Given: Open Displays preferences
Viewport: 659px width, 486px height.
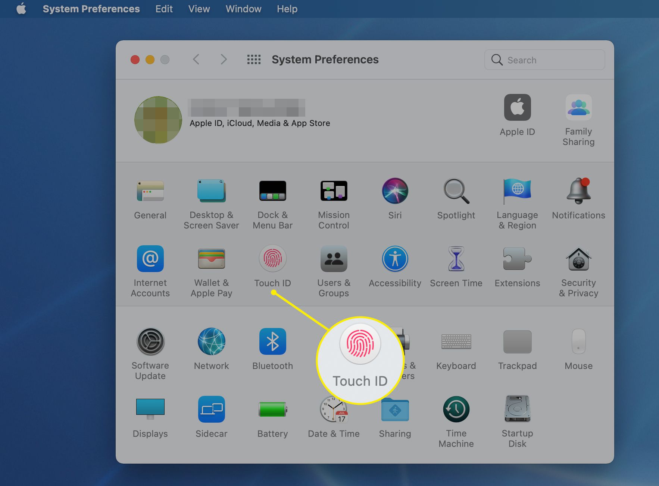Looking at the screenshot, I should click(x=150, y=409).
